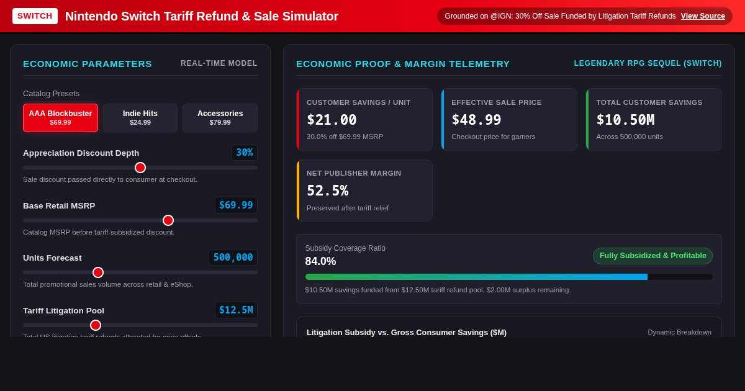745x391 pixels.
Task: Click the Base Retail MSRP slider handle
Action: [x=168, y=220]
